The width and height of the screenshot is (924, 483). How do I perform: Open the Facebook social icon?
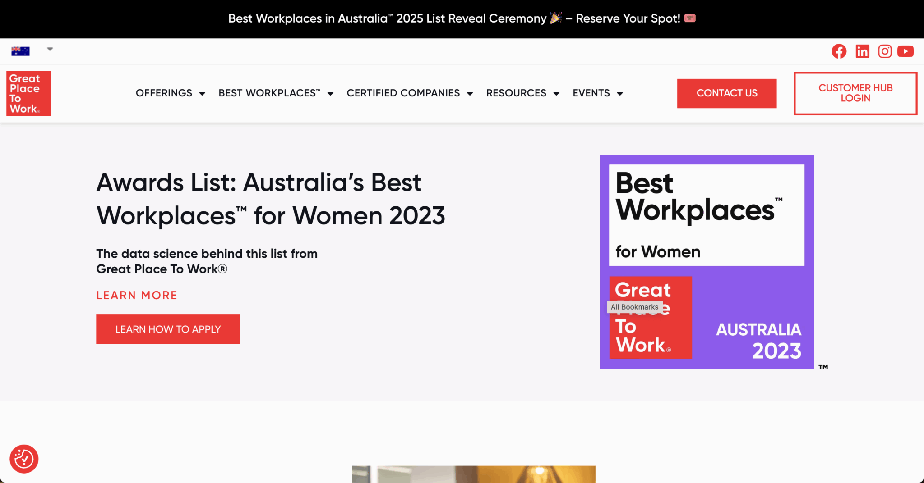(839, 51)
